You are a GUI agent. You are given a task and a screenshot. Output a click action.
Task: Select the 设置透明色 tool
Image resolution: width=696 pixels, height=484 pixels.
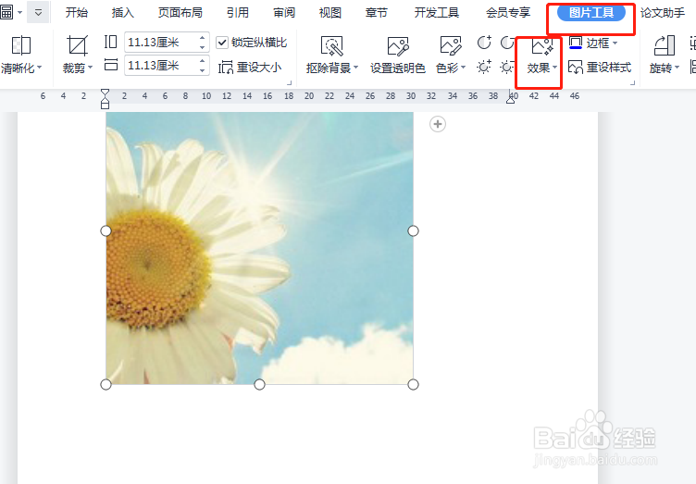point(398,55)
